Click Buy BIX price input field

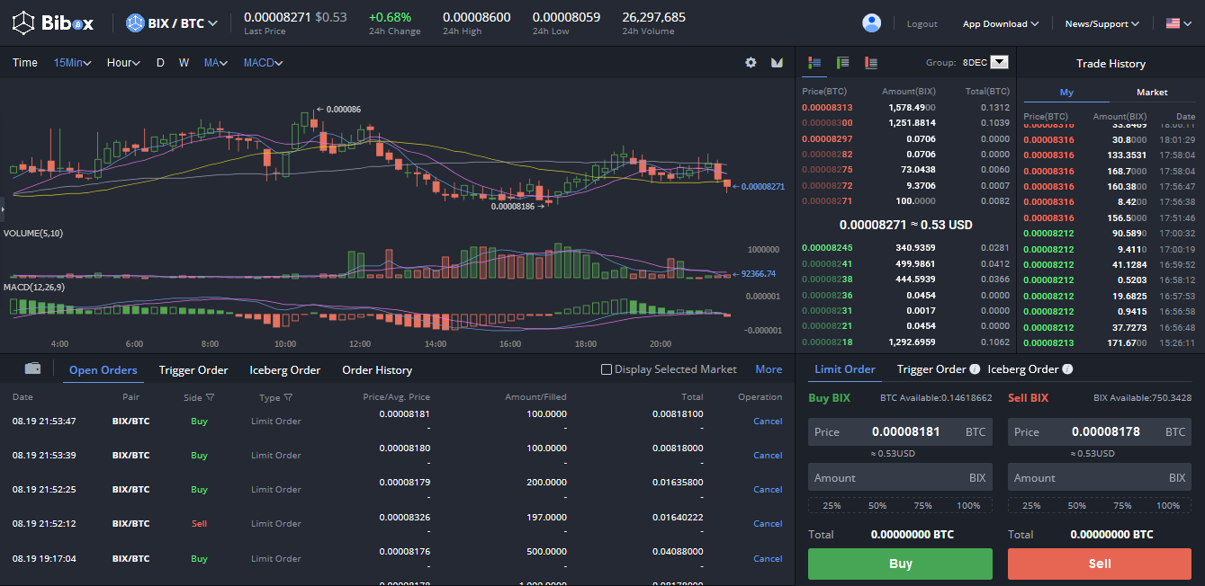point(900,431)
